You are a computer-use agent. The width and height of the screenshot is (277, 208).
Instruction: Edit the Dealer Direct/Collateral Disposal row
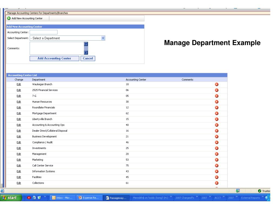[19, 131]
